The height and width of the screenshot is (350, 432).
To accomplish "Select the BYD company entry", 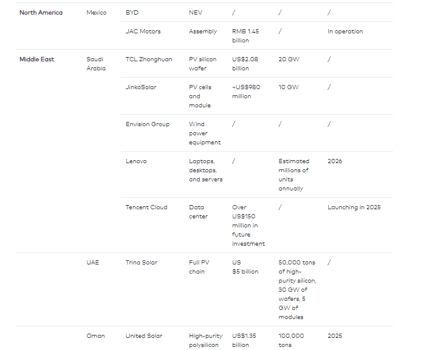I will point(132,13).
